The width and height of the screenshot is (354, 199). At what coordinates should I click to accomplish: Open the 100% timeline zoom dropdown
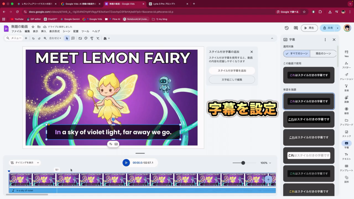[x=265, y=163]
